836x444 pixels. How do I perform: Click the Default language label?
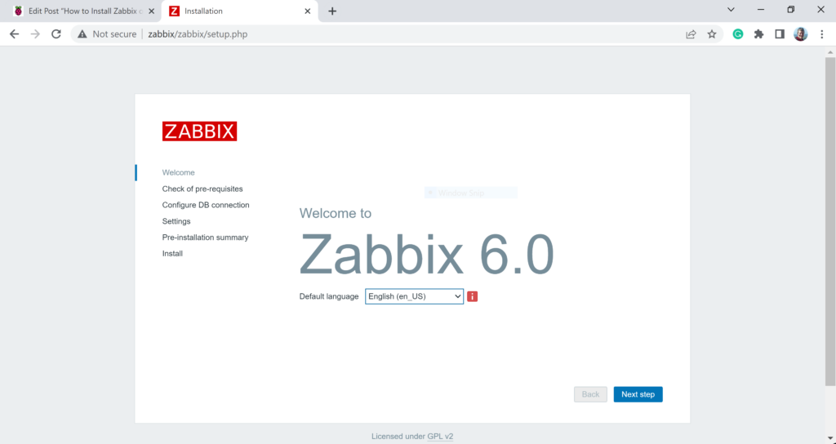(x=329, y=296)
